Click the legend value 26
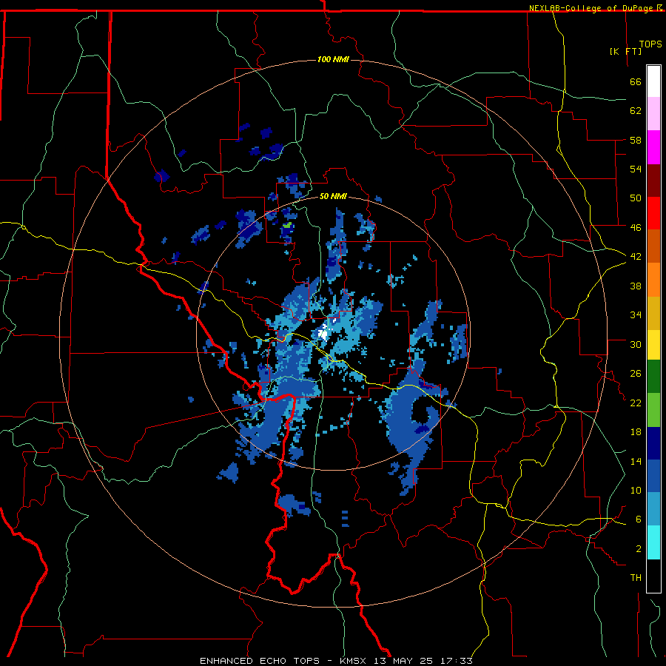 click(636, 374)
